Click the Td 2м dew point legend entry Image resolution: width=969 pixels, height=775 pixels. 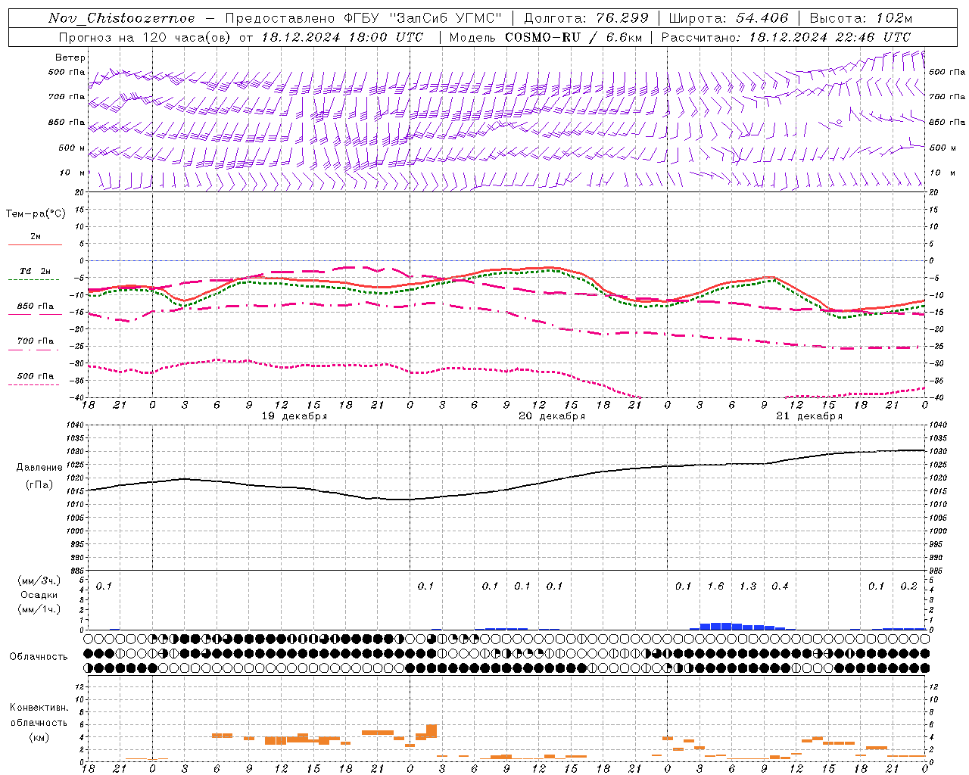tap(36, 271)
